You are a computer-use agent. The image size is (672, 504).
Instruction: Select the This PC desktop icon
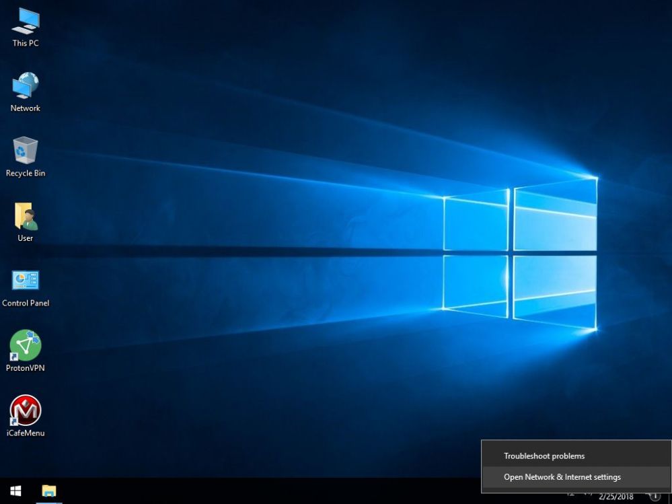[25, 22]
